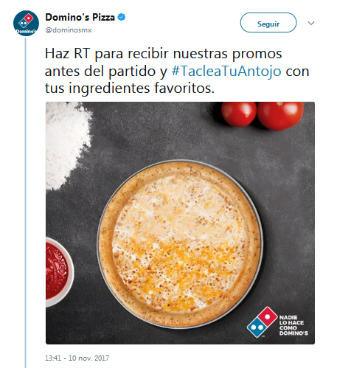
Task: Open the @dominosmx handle
Action: tap(69, 30)
